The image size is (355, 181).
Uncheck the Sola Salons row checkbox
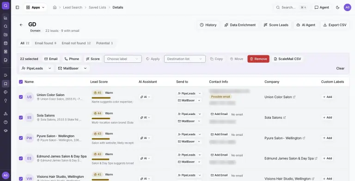pos(21,117)
